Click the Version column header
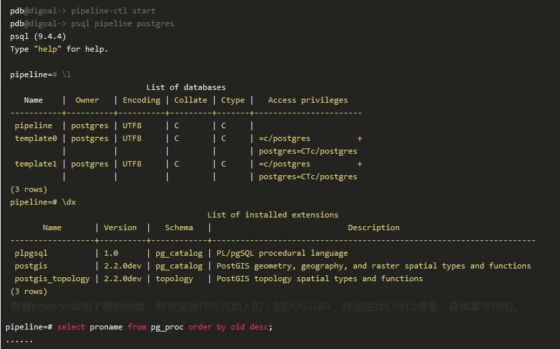 click(120, 228)
